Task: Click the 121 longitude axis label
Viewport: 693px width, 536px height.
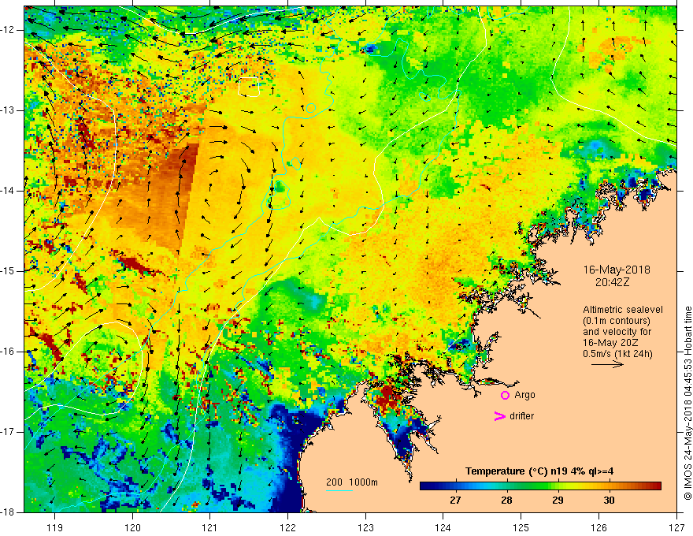Action: 210,527
